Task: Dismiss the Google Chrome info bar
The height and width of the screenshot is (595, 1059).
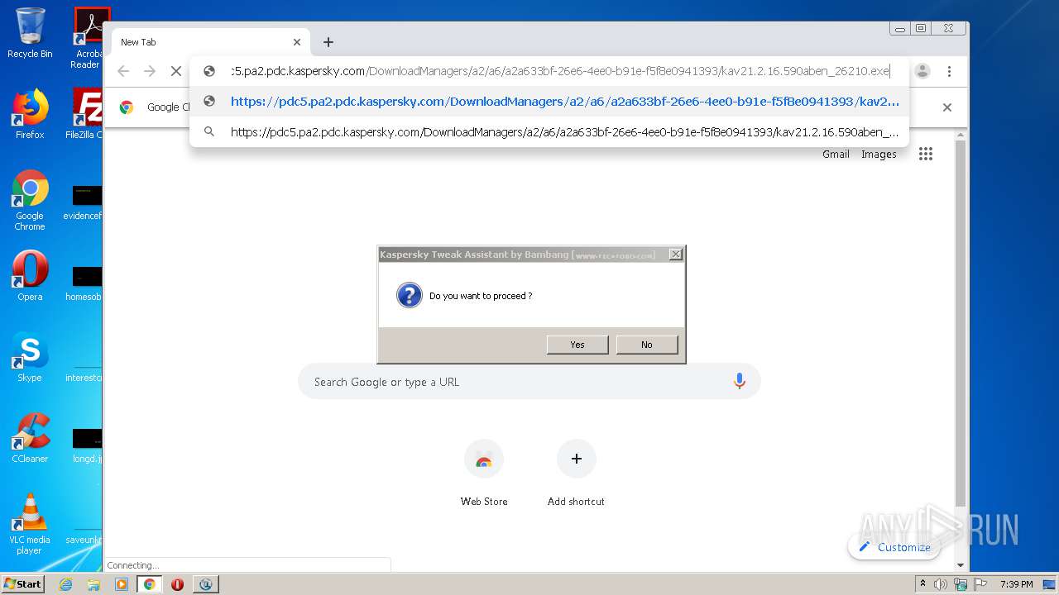Action: (x=947, y=107)
